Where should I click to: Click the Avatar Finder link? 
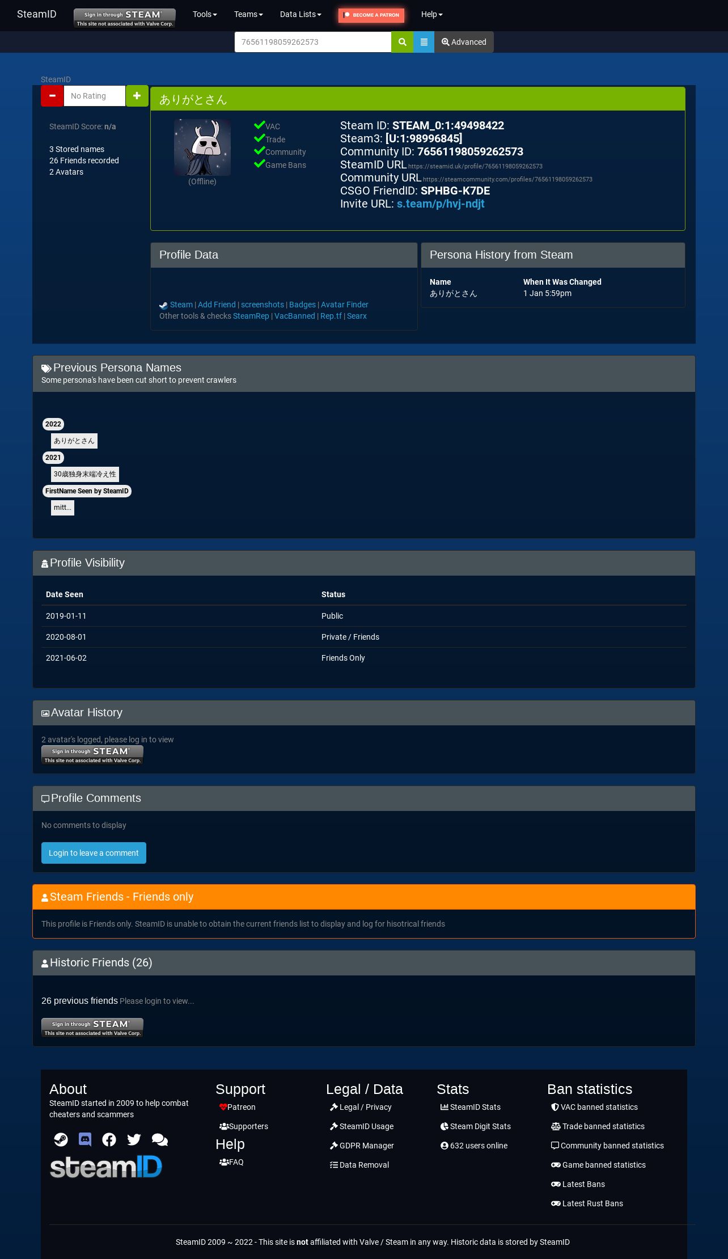point(345,305)
